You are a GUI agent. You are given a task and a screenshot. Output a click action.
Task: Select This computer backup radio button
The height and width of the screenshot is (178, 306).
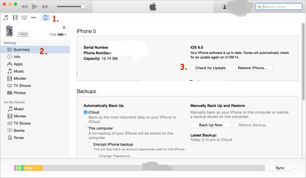pos(86,128)
